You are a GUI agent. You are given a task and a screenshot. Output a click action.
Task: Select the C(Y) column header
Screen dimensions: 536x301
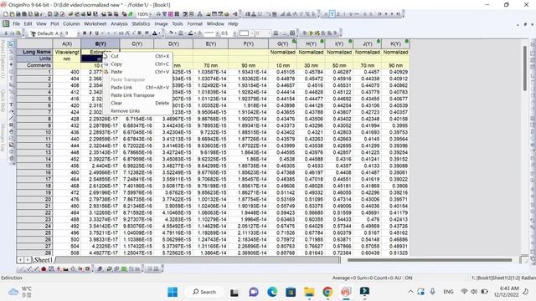(x=137, y=44)
